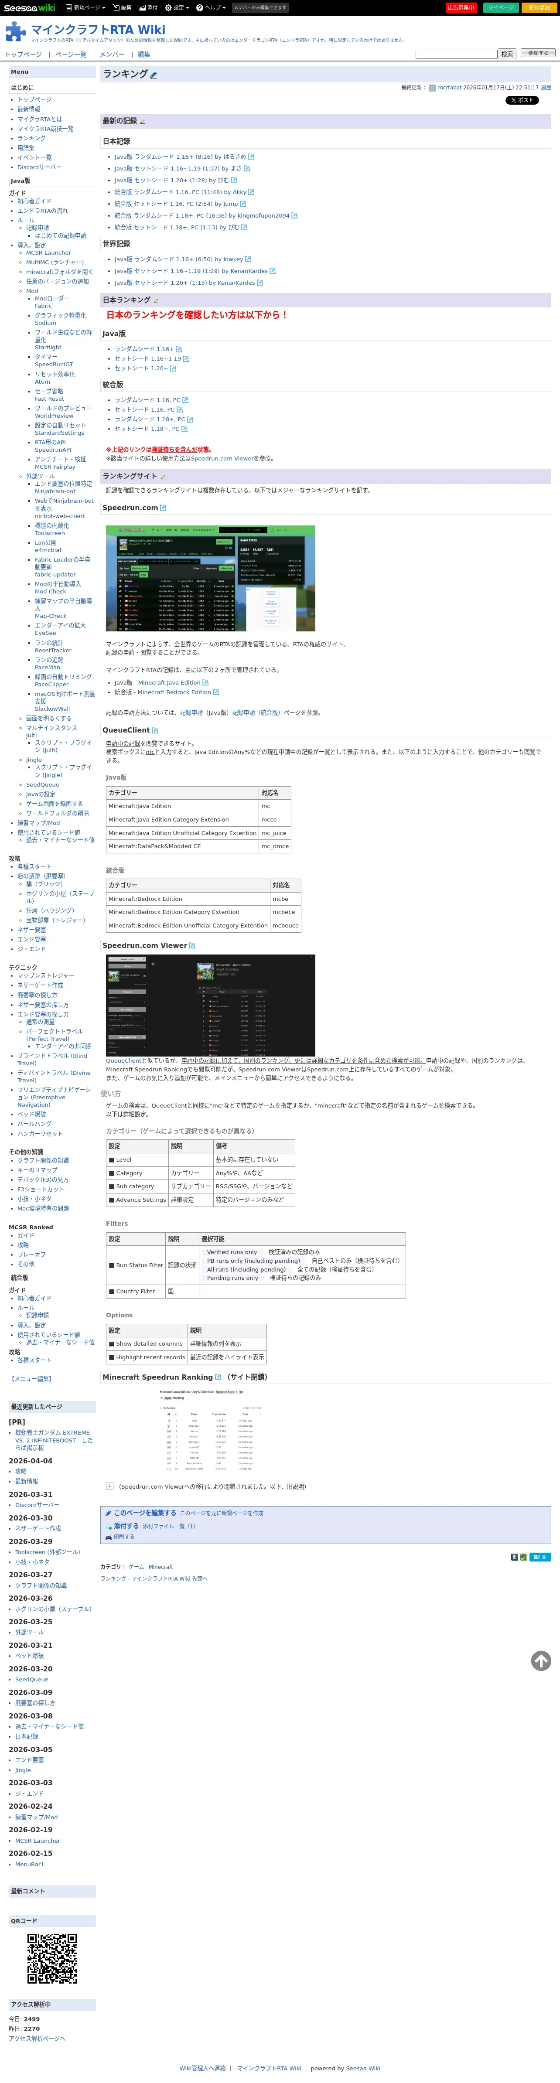
Task: Open the SeedQueue link under Java版 sidebar
Action: click(x=42, y=785)
